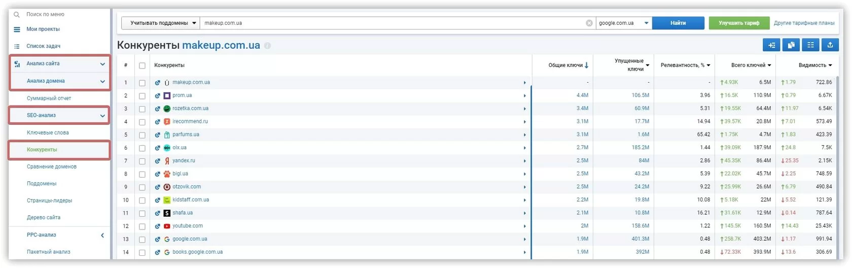This screenshot has height=268, width=852.
Task: Open external link icon for rozetka.com.ua
Action: (x=158, y=109)
